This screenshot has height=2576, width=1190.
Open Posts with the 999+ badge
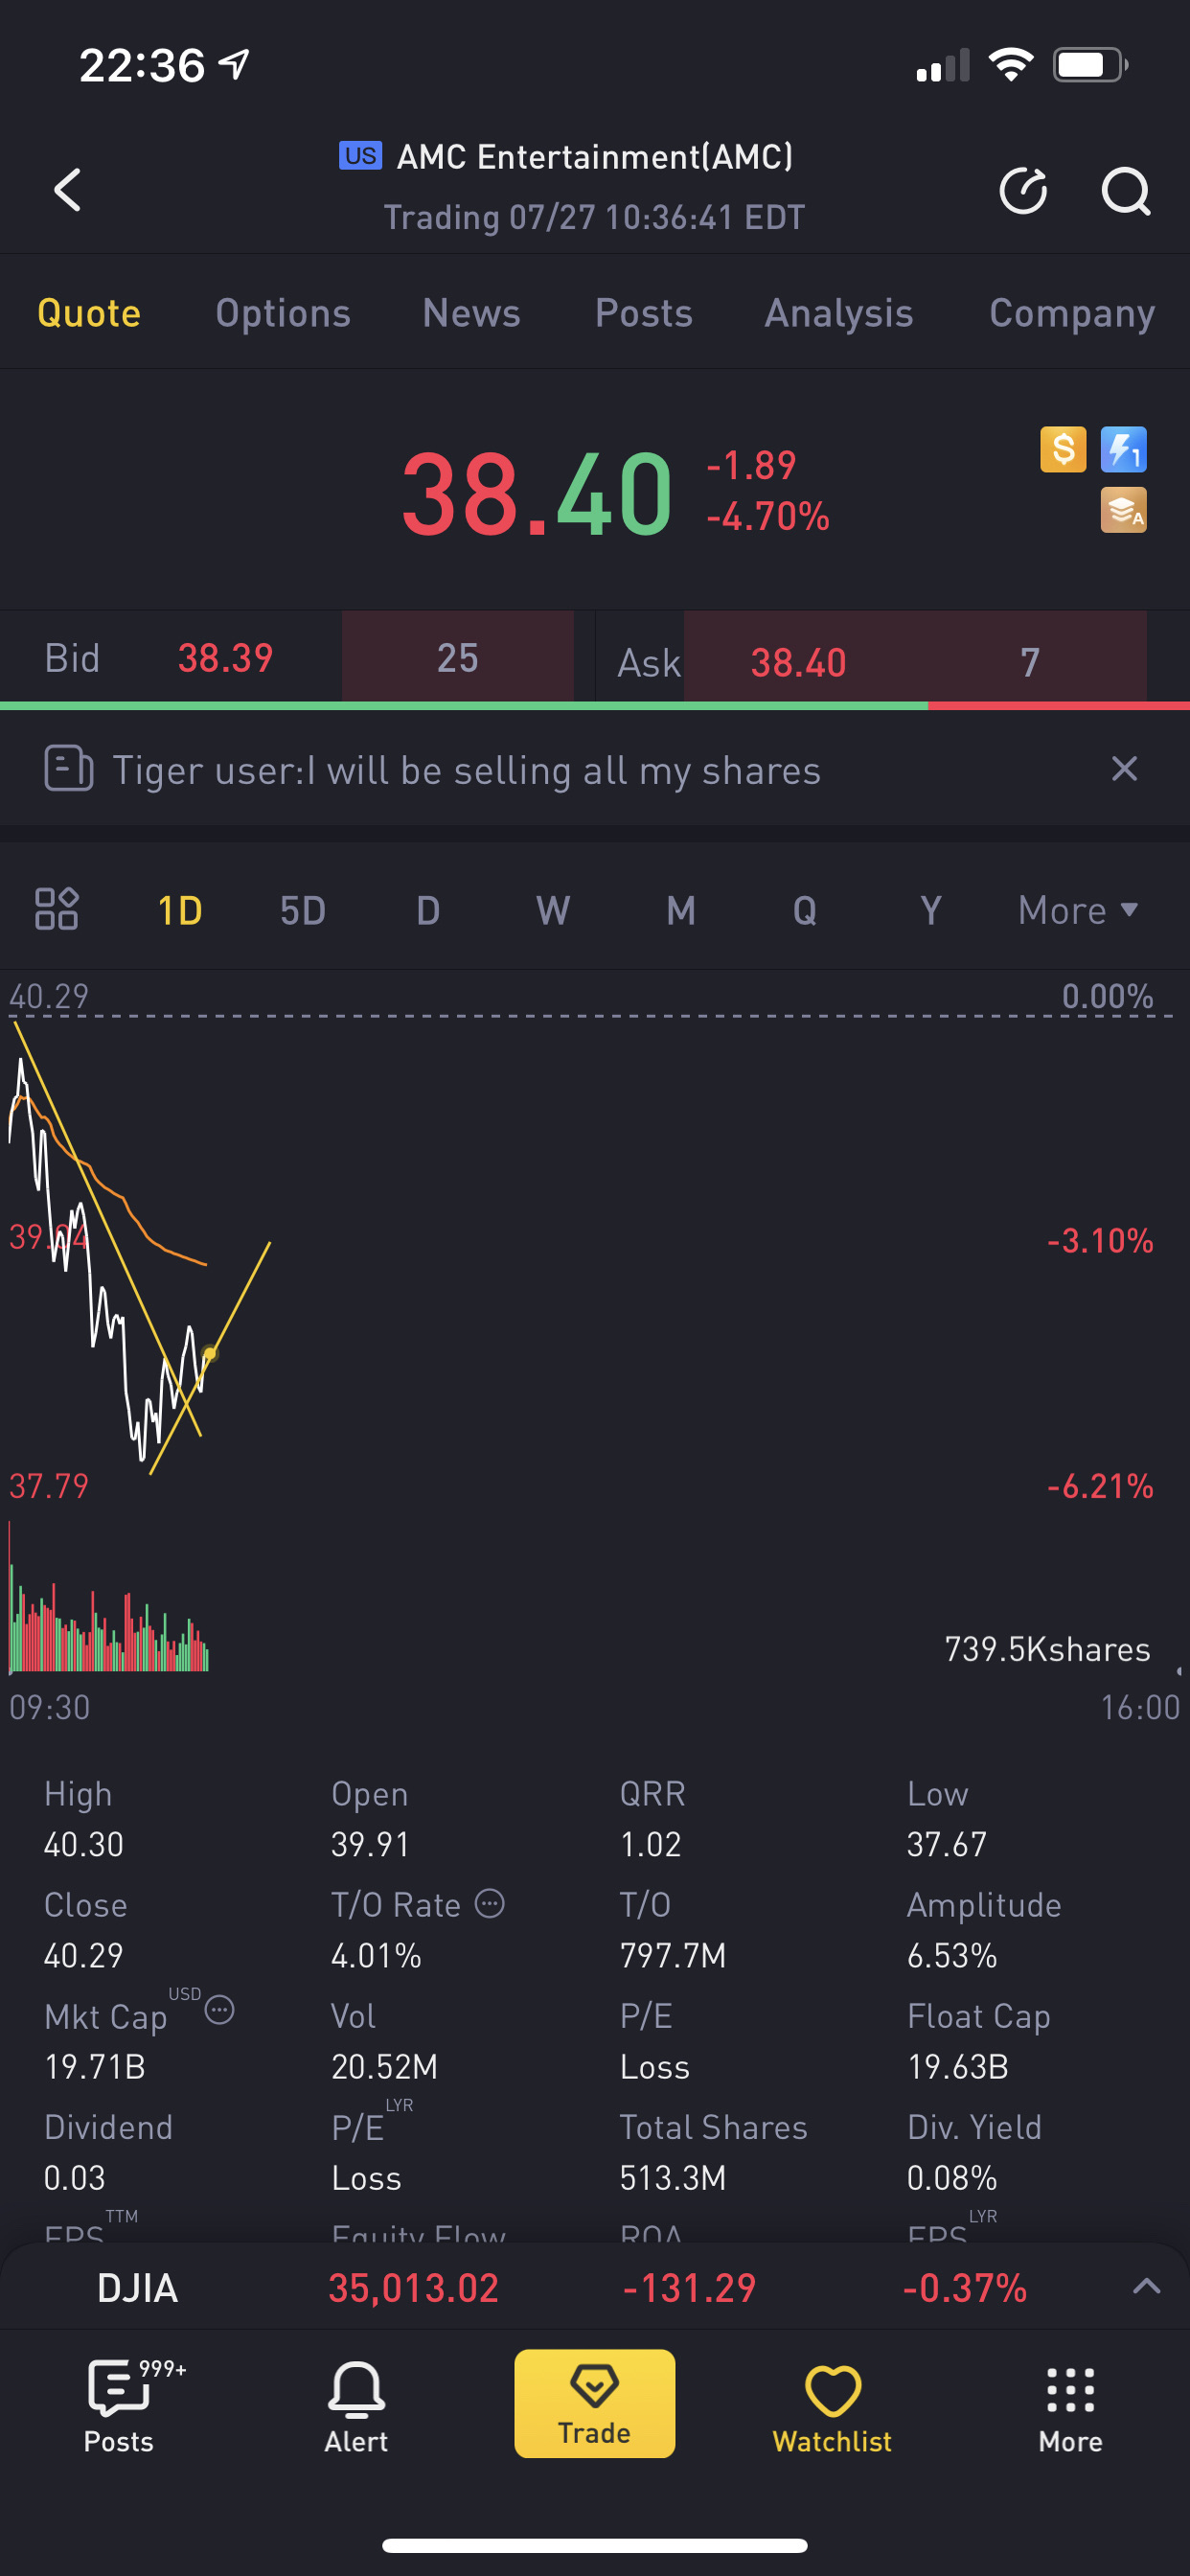coord(119,2406)
